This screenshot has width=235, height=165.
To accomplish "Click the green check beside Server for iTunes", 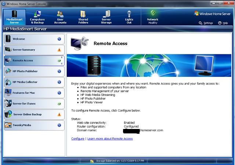I will 59,104.
